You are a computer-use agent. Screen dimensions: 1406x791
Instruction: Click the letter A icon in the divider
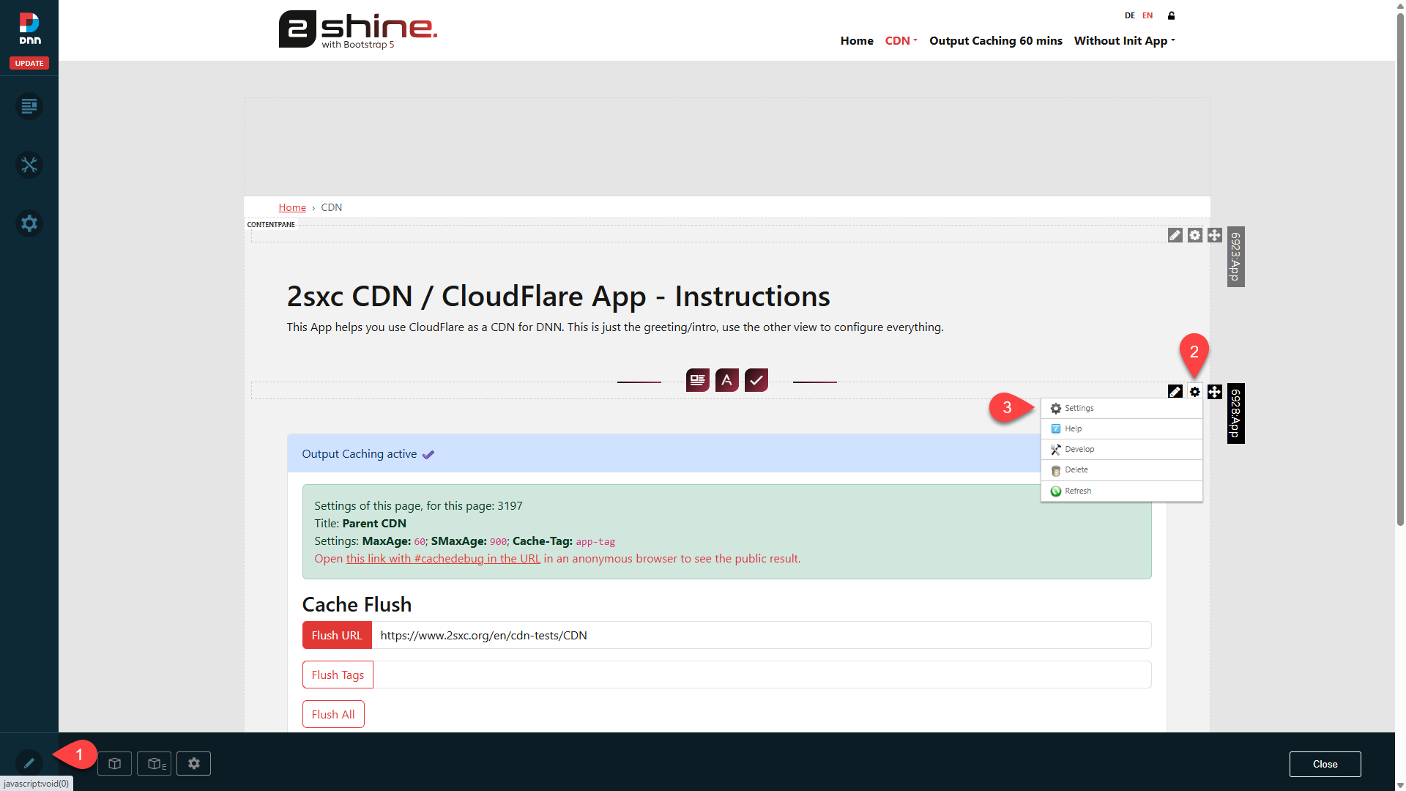pyautogui.click(x=726, y=380)
